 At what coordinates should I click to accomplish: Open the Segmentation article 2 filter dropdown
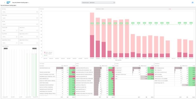point(10,43)
